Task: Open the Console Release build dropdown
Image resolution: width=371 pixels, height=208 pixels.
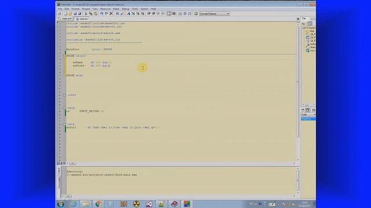Action: [x=214, y=14]
